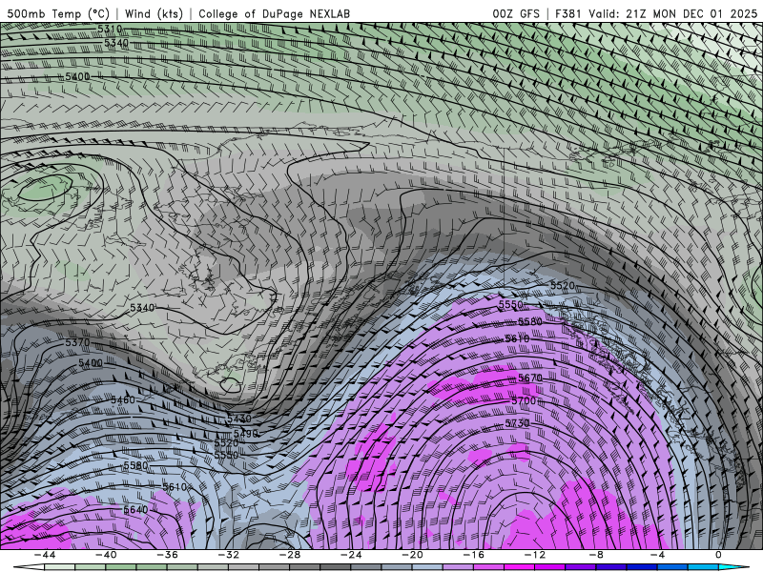Click the -36 color scale value
Screen dimensions: 763x572
point(167,555)
